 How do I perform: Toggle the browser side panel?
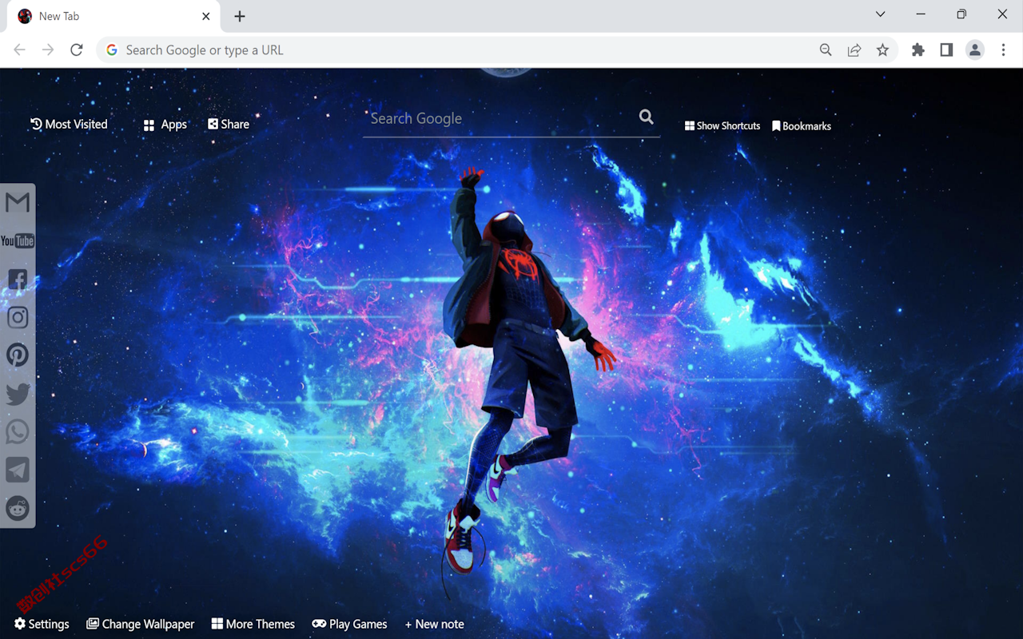(x=946, y=50)
